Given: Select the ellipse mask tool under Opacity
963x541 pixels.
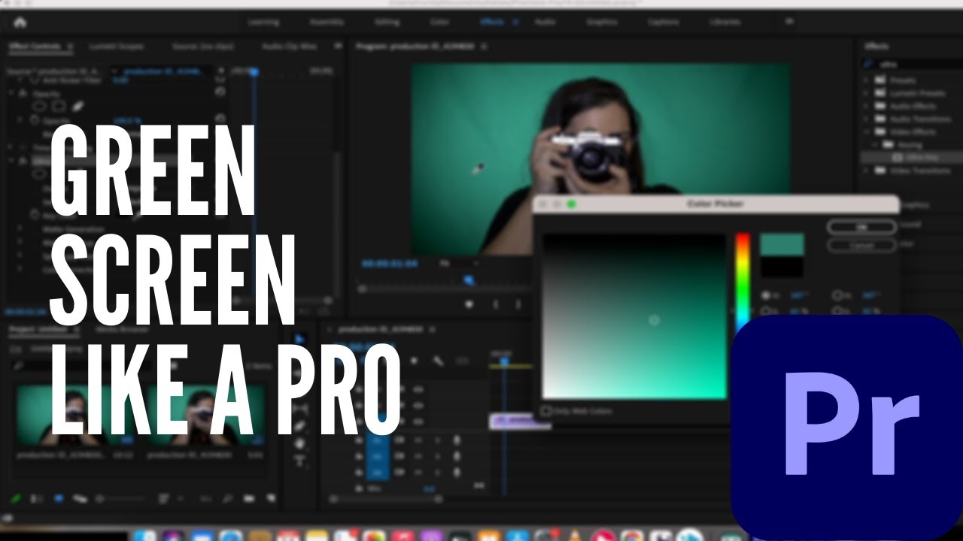Looking at the screenshot, I should tap(41, 107).
